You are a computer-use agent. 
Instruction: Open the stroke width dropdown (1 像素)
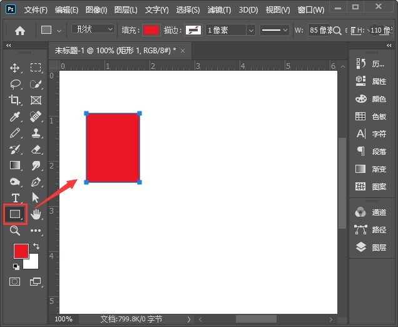(231, 30)
